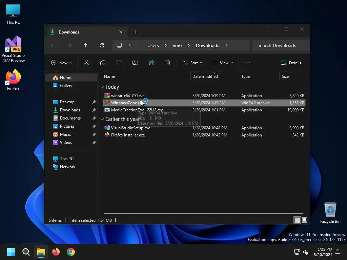Unpin Videos from Quick access
This screenshot has width=347, height=260.
click(94, 143)
